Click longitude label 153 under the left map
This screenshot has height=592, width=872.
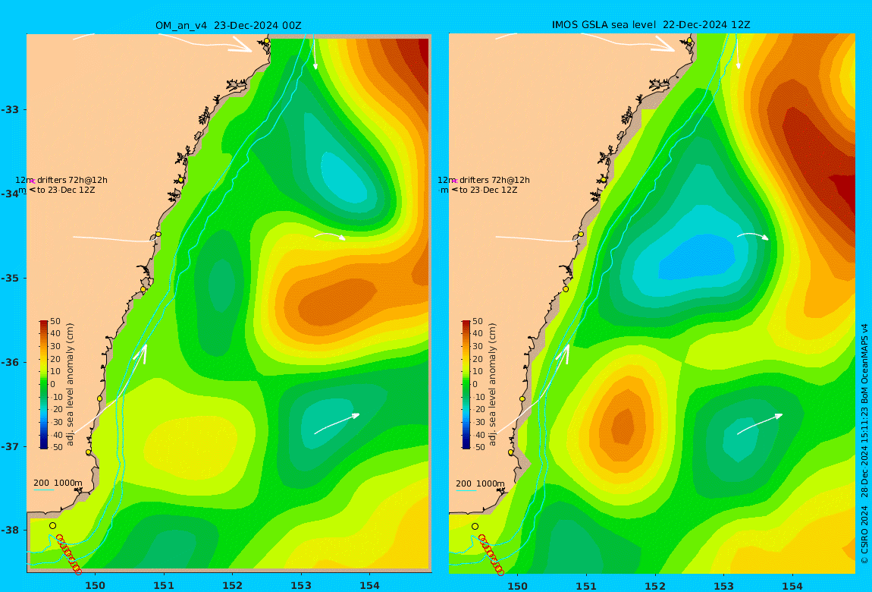301,585
